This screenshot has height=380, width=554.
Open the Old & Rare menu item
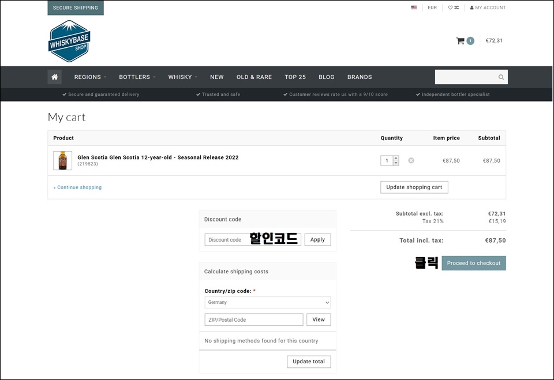[254, 77]
